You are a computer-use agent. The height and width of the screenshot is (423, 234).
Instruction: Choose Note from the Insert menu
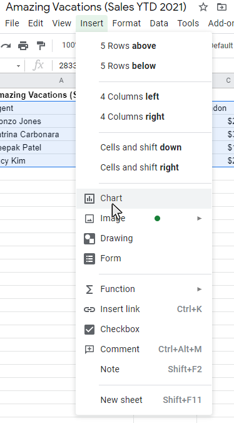click(144, 369)
